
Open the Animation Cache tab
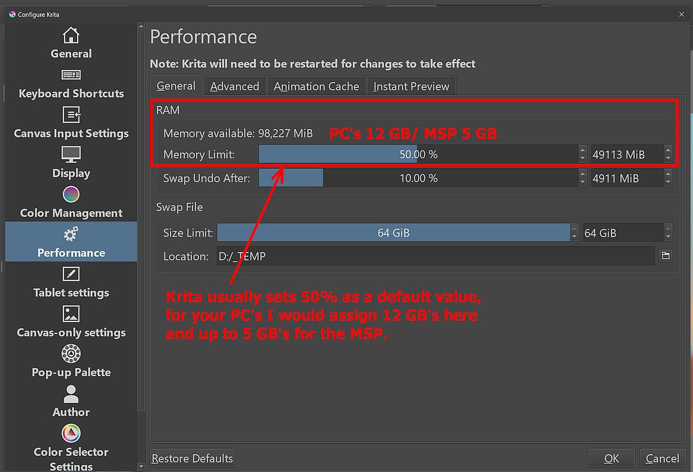[x=316, y=86]
